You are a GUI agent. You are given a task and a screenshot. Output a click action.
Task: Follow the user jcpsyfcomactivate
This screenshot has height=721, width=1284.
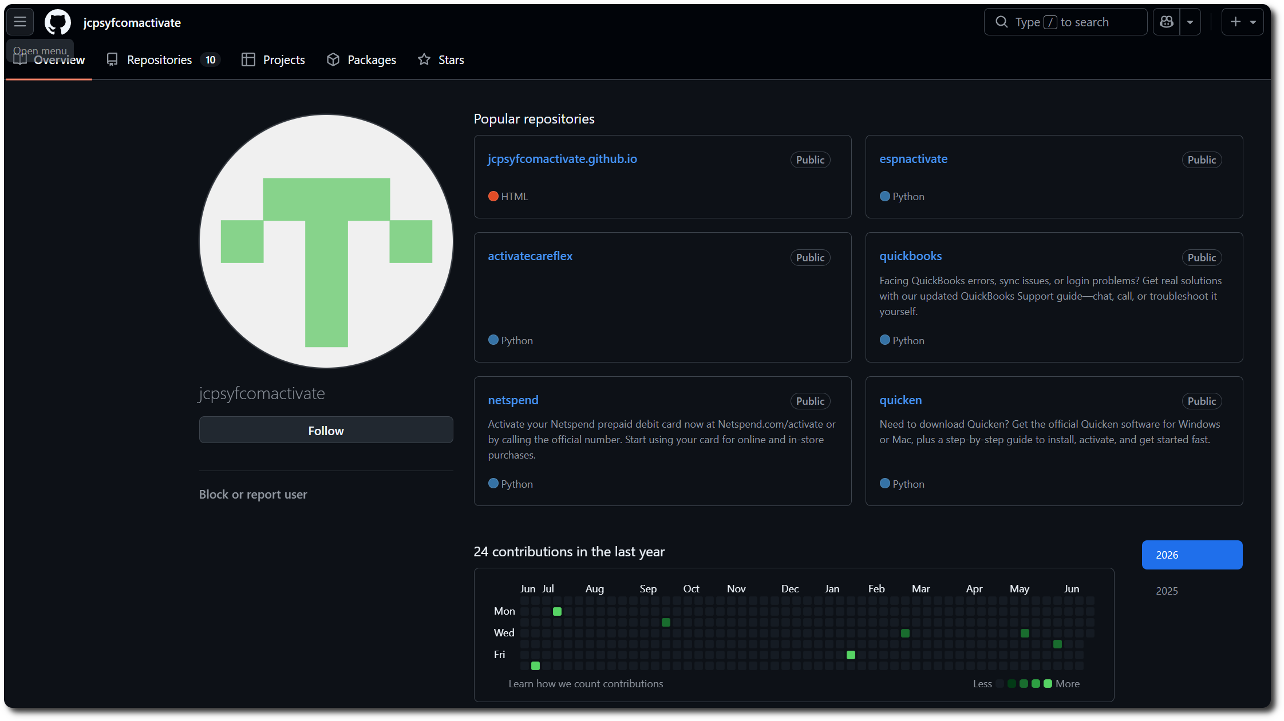coord(326,430)
